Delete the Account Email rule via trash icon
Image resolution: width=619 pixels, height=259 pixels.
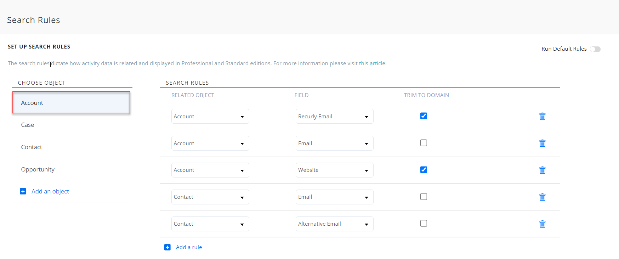(542, 143)
